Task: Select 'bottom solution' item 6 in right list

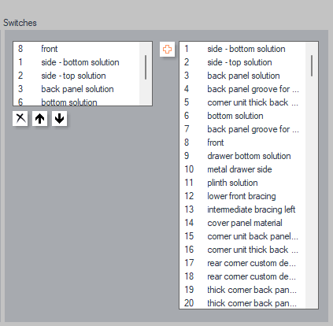Action: 242,116
